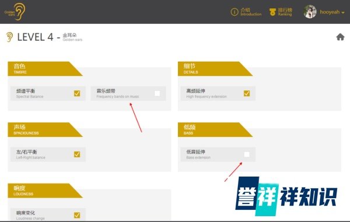Image resolution: width=350 pixels, height=222 pixels.
Task: Click the LEVEL 4 heading
Action: pyautogui.click(x=35, y=37)
